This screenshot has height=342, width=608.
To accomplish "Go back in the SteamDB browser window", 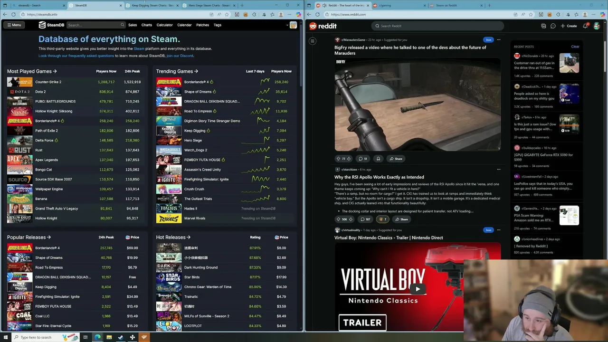I will pos(5,14).
